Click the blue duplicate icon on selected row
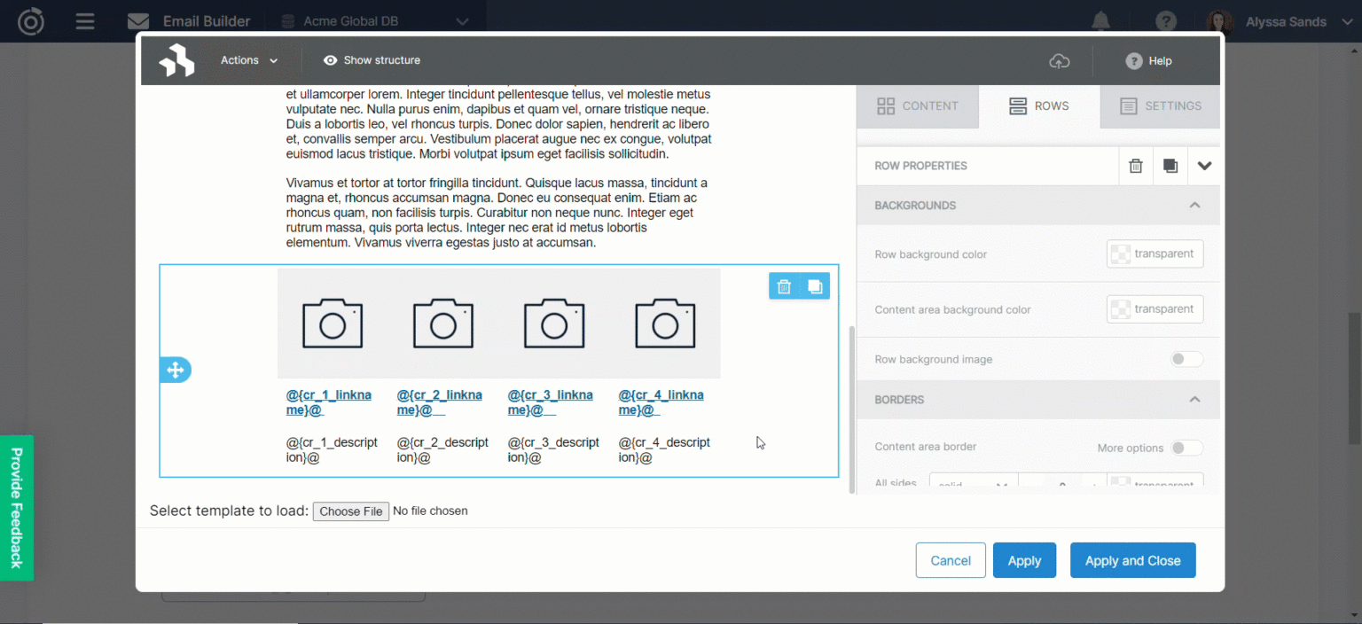1362x624 pixels. (x=814, y=286)
